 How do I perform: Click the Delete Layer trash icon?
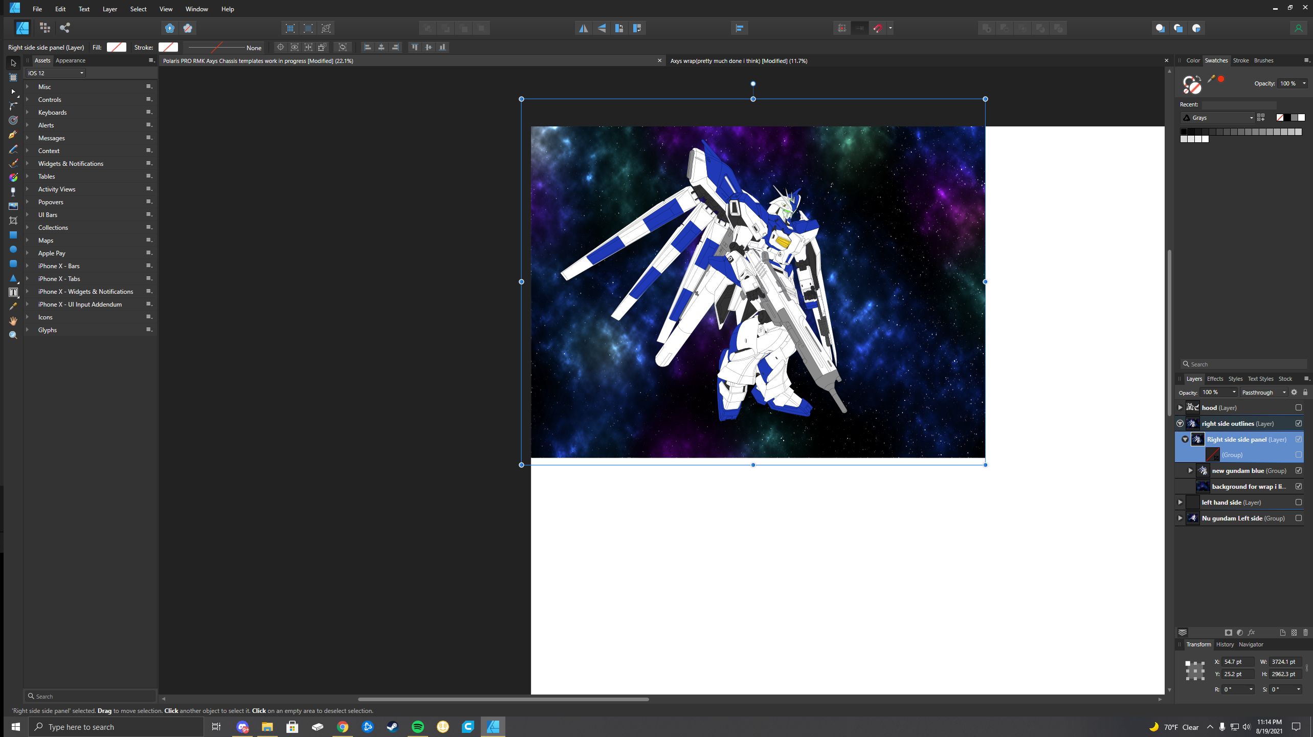pyautogui.click(x=1305, y=633)
